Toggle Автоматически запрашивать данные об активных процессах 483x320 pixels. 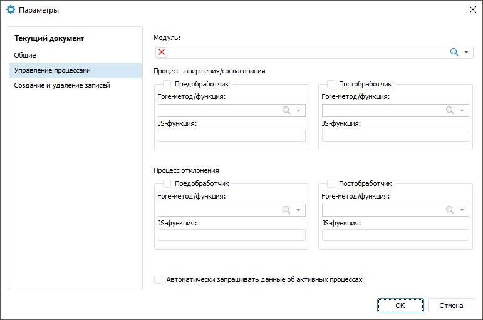(158, 279)
